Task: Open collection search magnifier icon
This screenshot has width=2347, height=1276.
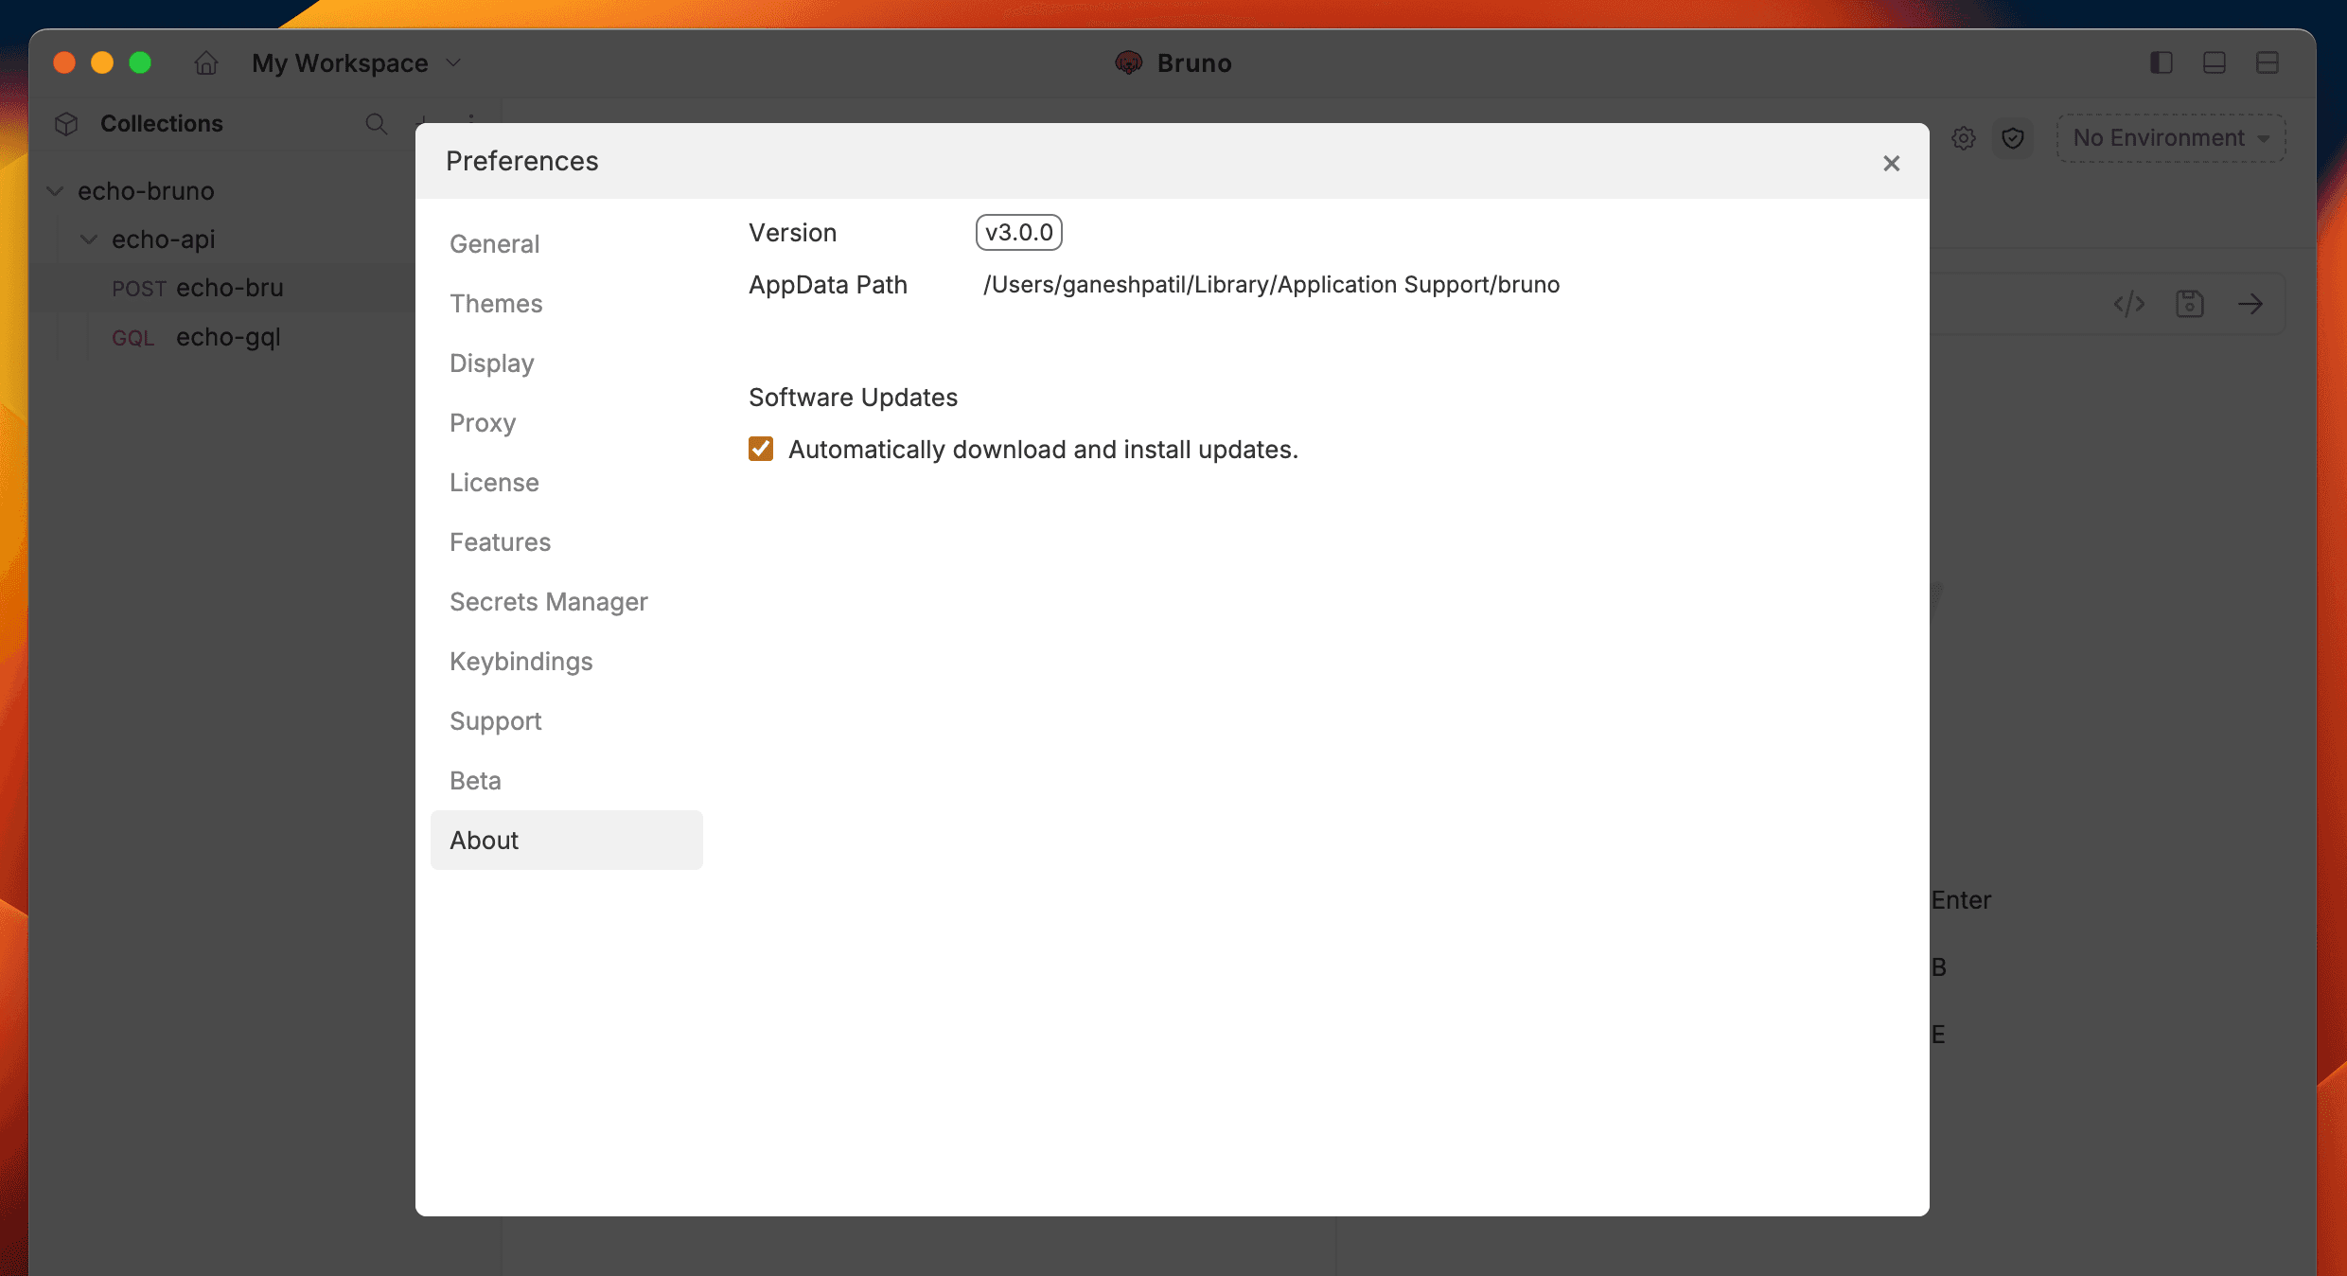Action: [x=376, y=124]
